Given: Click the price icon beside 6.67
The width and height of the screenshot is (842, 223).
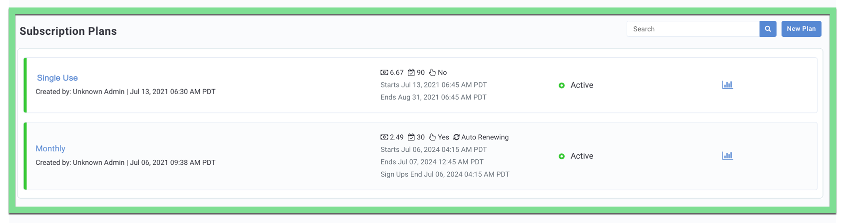Looking at the screenshot, I should pos(384,72).
